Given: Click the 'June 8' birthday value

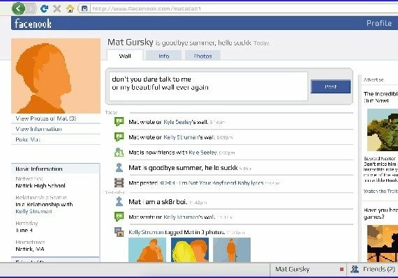Looking at the screenshot, I should (24, 230).
